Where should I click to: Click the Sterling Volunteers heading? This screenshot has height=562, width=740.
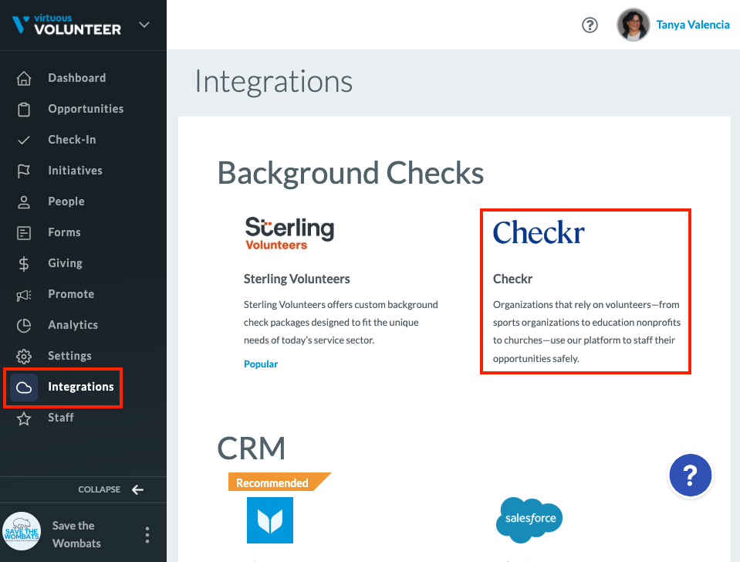297,279
